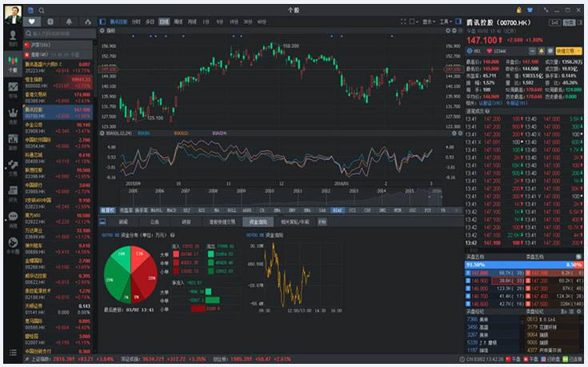Screen dimensions: 588x367
Task: Collapse main chart with minus icon
Action: coord(454,30)
